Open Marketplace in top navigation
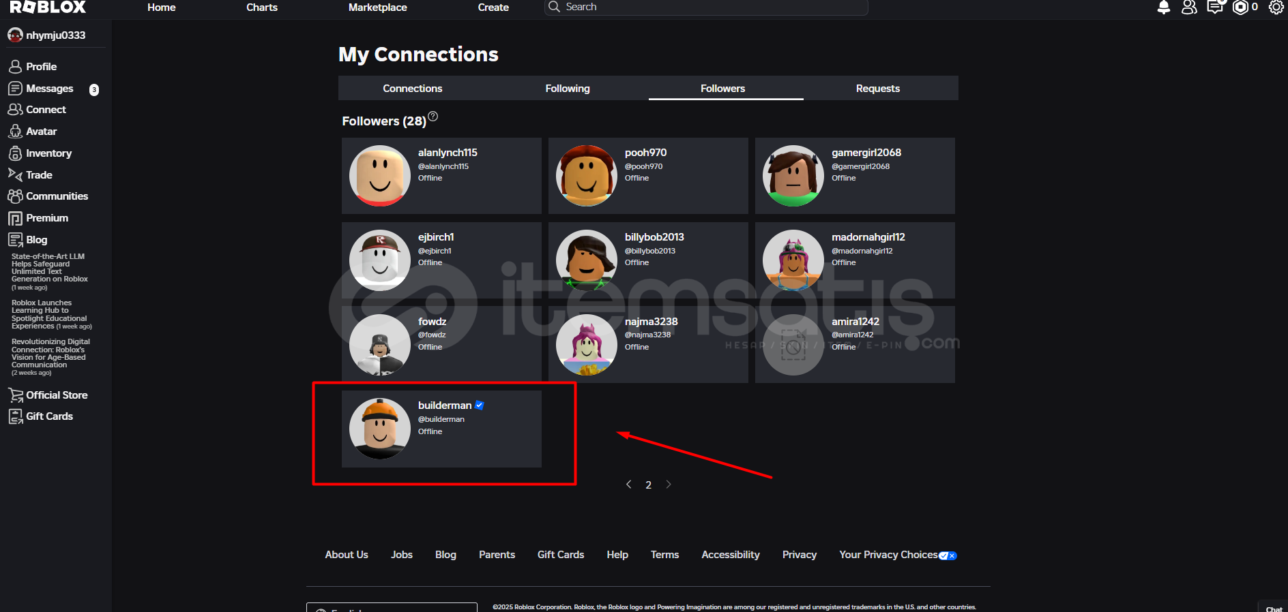 tap(377, 7)
